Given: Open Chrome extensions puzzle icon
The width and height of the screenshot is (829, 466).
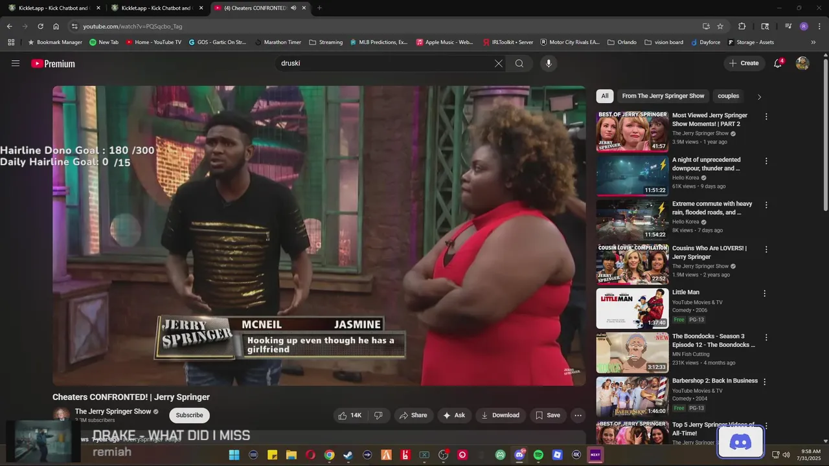Looking at the screenshot, I should [x=742, y=27].
